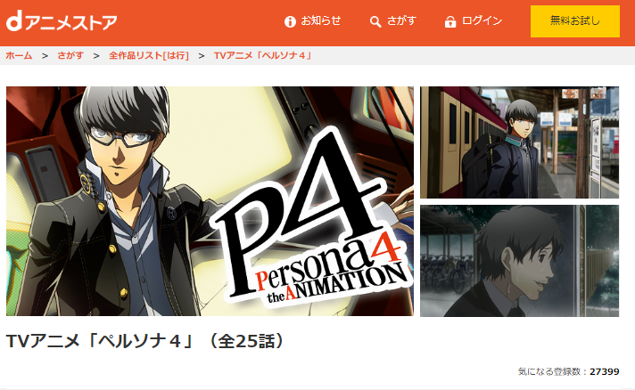The width and height of the screenshot is (635, 390).
Task: Click the 気になる登録数 27399 counter
Action: pyautogui.click(x=569, y=371)
